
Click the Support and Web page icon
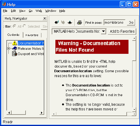pos(15,54)
